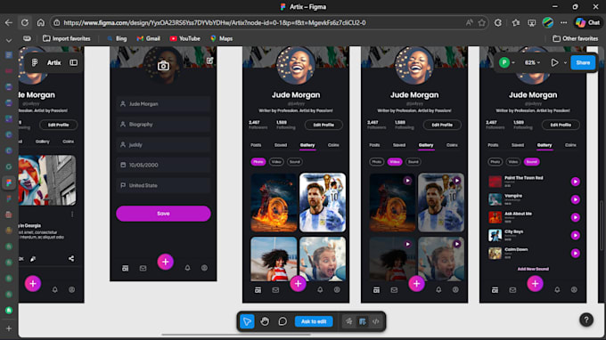
Task: Switch to Draw mode icon
Action: pos(348,321)
